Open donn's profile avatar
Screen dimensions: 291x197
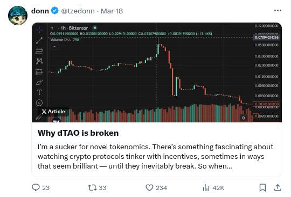[x=18, y=16]
